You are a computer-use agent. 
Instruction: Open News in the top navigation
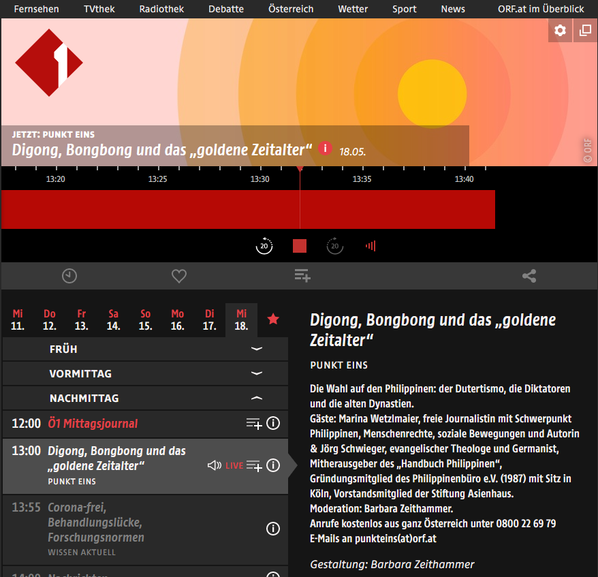[453, 9]
